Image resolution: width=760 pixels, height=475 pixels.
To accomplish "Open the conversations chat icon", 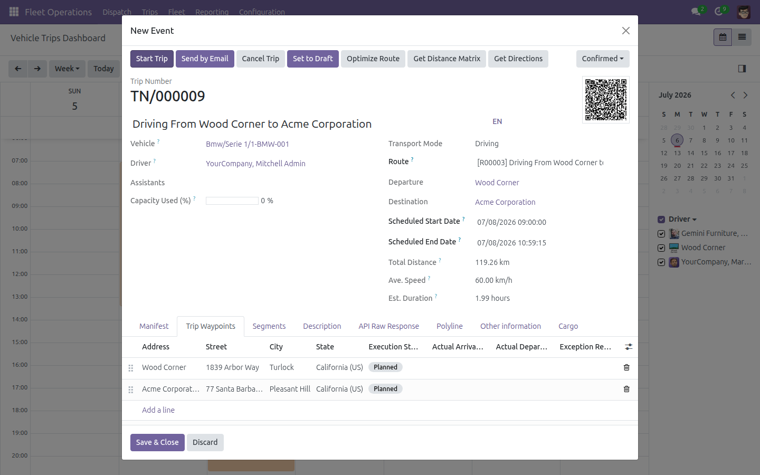I will click(x=696, y=12).
